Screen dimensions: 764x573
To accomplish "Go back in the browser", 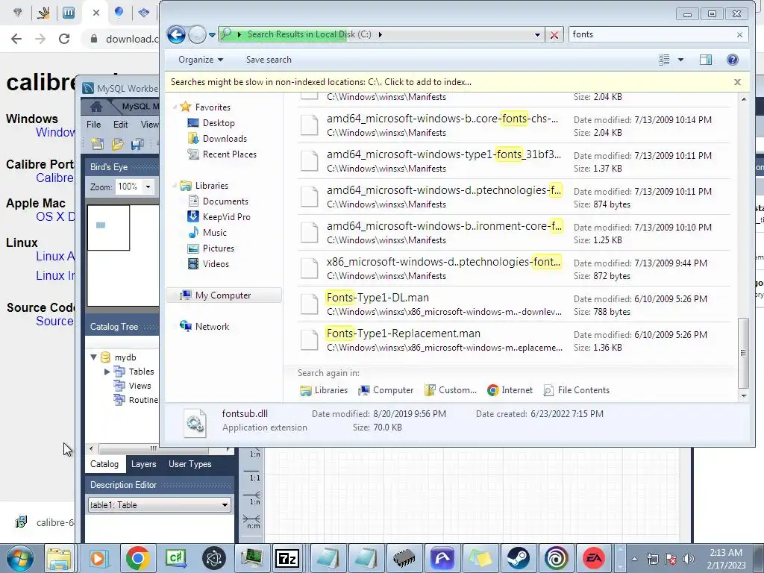I will 16,39.
